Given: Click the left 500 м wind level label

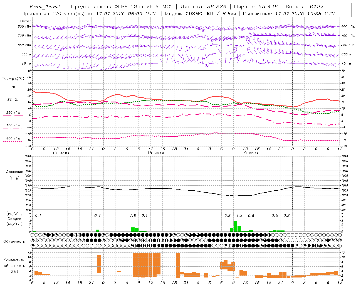Looking at the screenshot, I should pos(26,54).
